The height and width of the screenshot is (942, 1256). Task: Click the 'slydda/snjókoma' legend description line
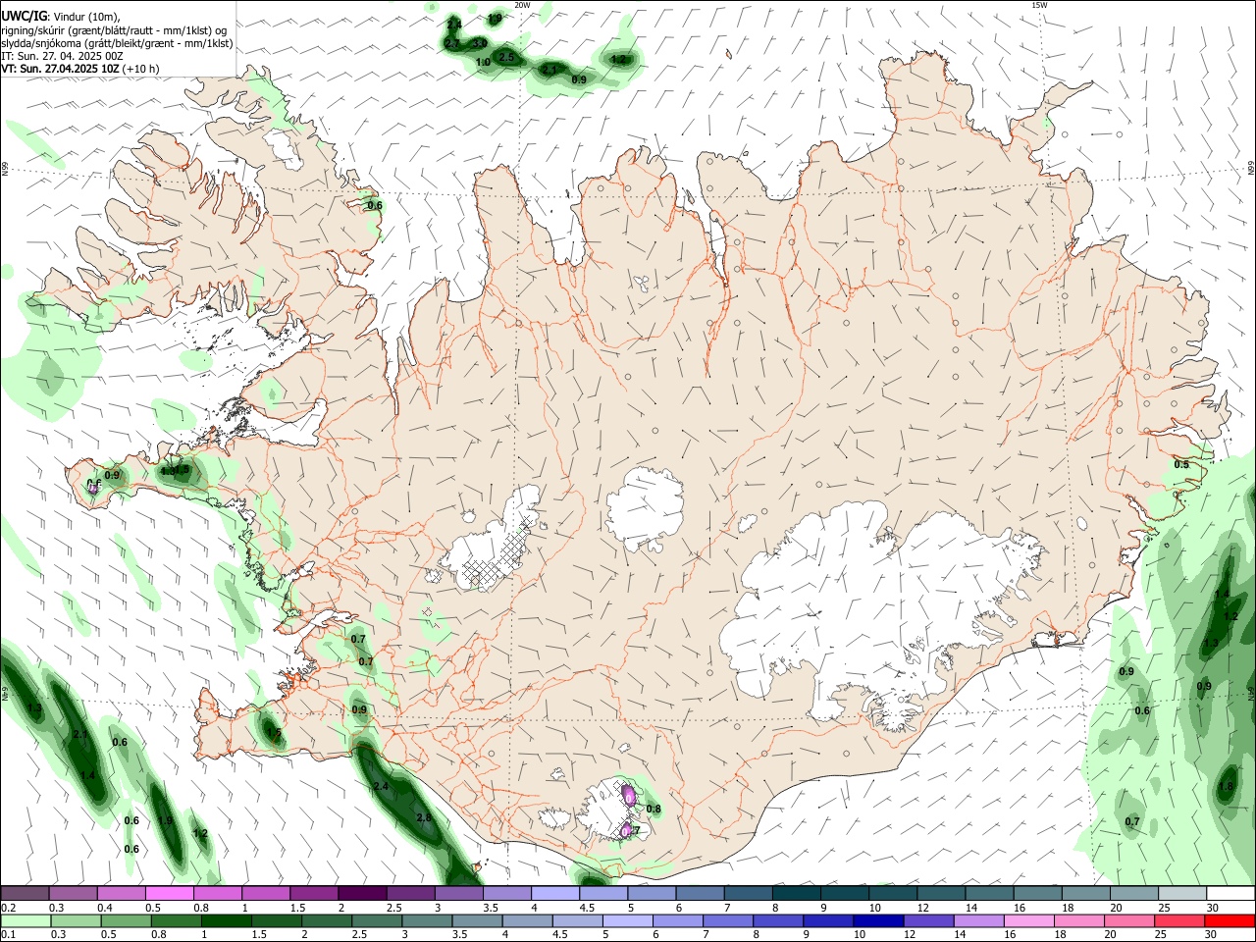point(118,43)
